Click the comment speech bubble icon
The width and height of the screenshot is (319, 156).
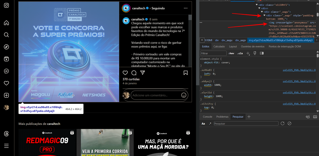[134, 73]
